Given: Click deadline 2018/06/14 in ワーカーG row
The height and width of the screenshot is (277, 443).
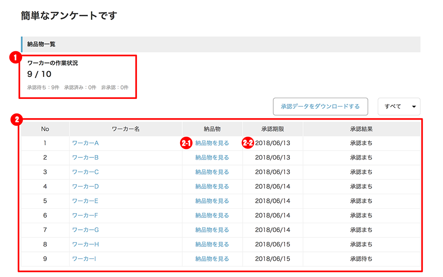Looking at the screenshot, I should point(273,230).
